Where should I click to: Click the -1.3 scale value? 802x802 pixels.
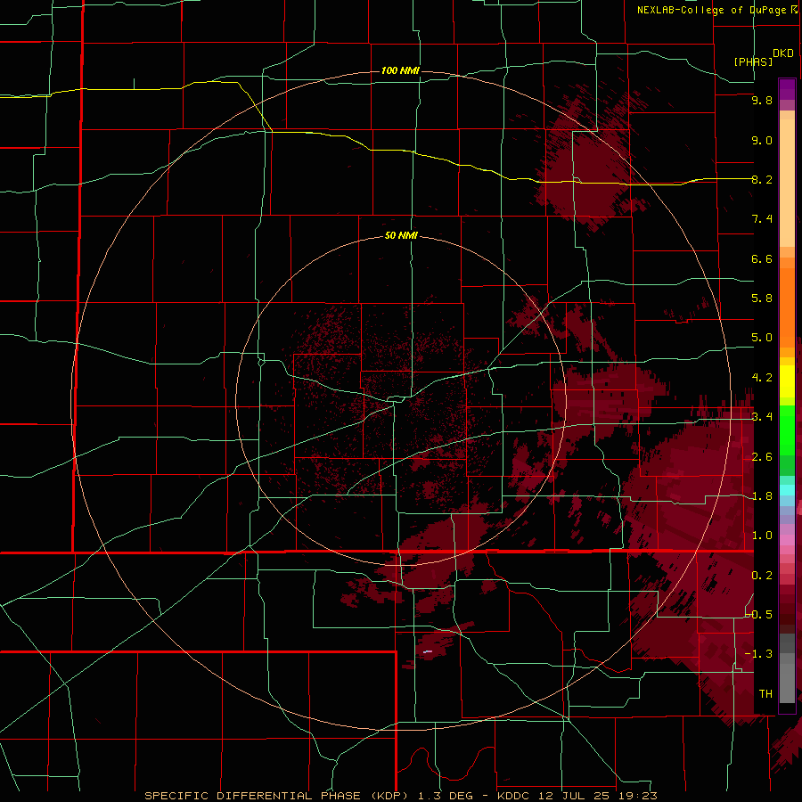coord(759,654)
